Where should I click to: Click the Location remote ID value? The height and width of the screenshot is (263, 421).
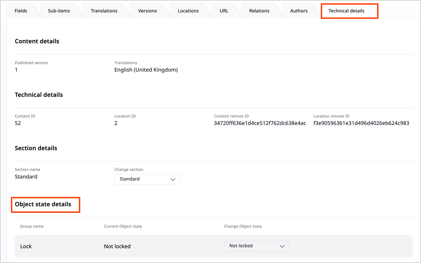click(x=361, y=123)
